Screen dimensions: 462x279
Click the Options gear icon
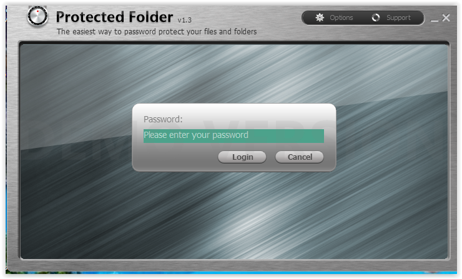coord(320,17)
